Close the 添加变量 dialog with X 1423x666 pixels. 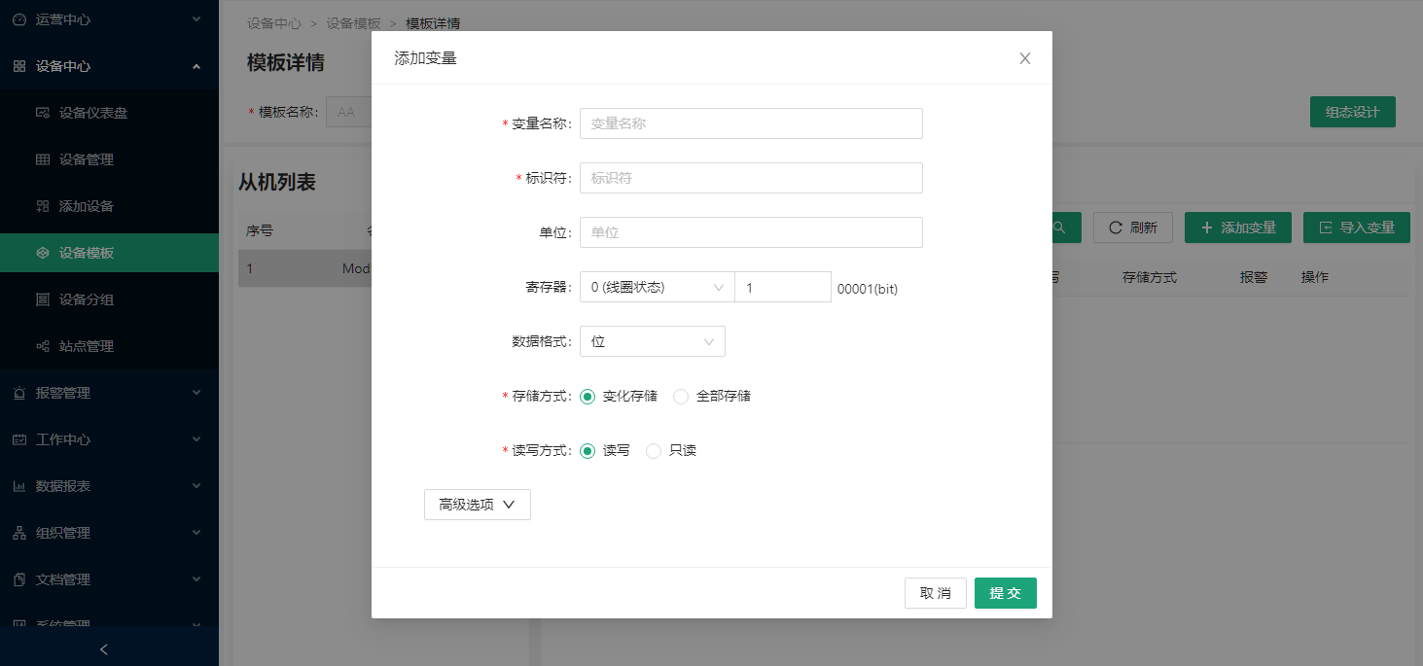click(x=1024, y=58)
